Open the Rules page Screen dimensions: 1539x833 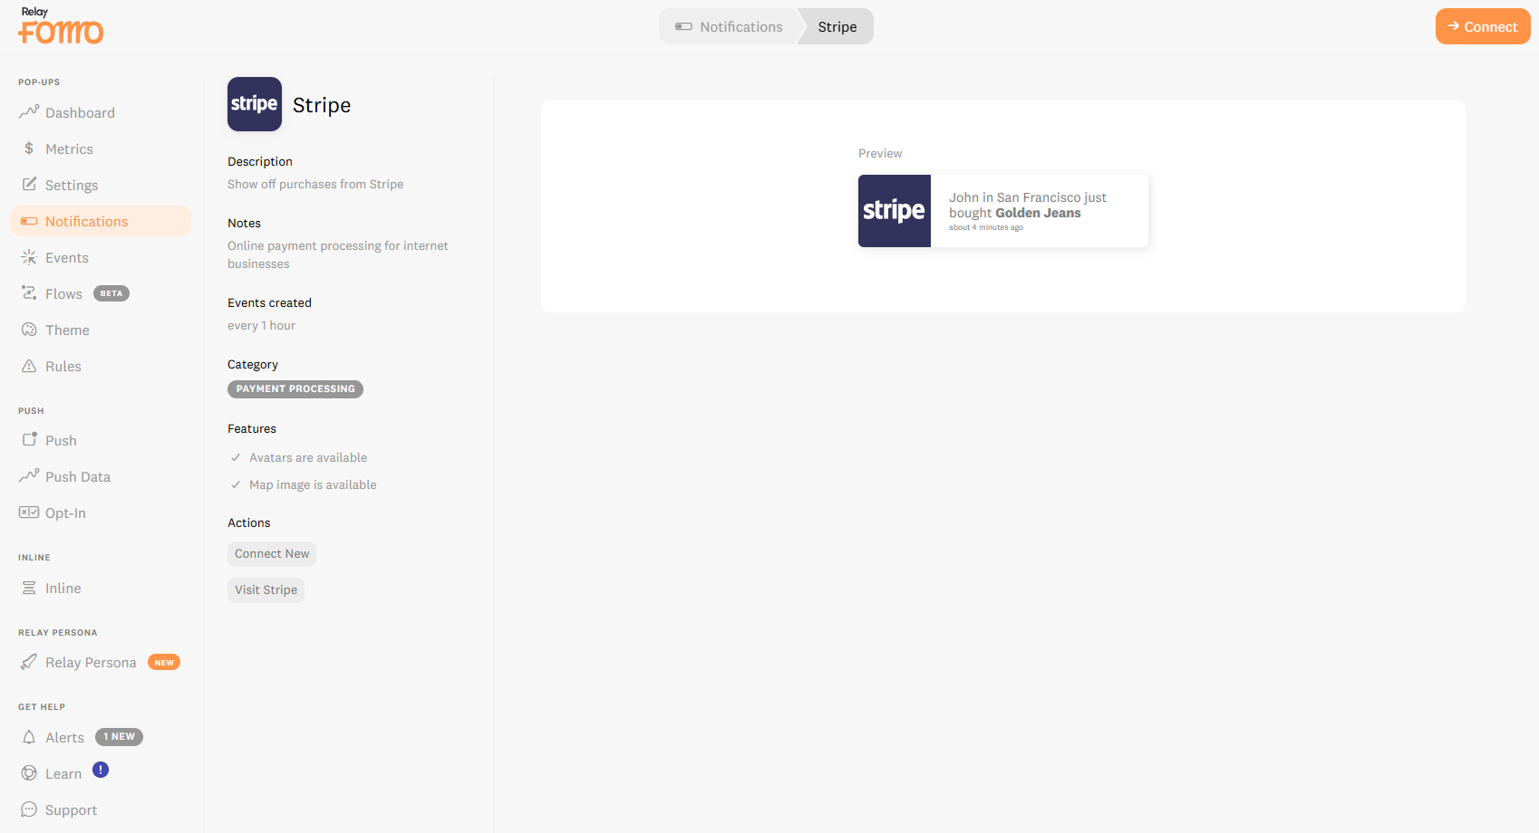point(101,366)
